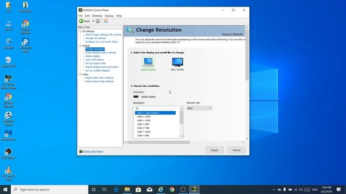This screenshot has width=346, height=194.
Task: Open File Explorer from taskbar
Action: tap(127, 189)
